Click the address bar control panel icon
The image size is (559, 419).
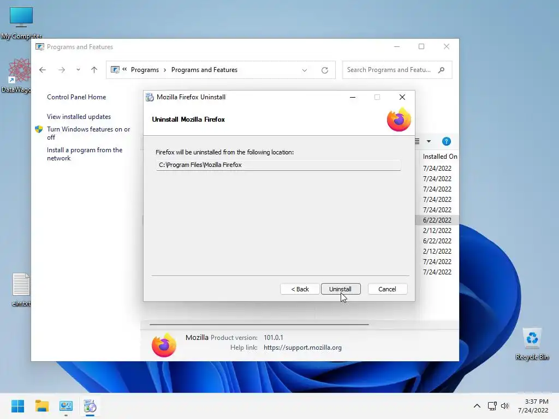pyautogui.click(x=115, y=70)
